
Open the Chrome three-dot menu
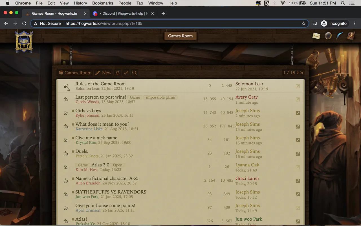[355, 23]
